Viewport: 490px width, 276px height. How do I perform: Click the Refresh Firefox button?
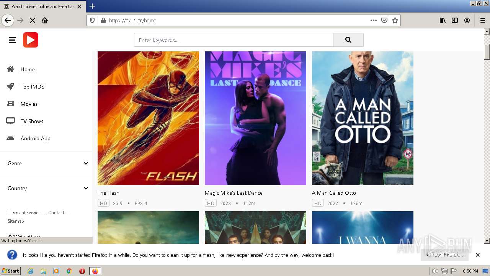click(444, 255)
